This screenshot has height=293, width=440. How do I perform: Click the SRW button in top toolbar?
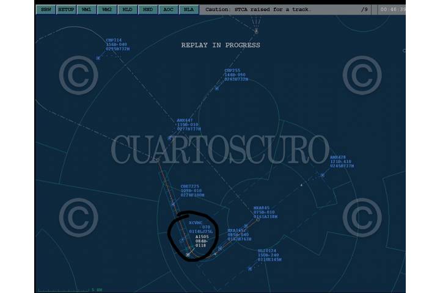point(45,10)
